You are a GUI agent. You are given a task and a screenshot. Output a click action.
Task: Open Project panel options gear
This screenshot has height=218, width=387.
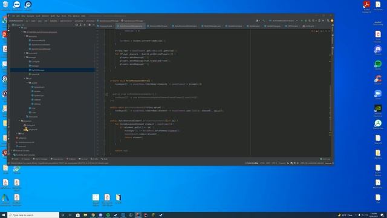pyautogui.click(x=89, y=25)
